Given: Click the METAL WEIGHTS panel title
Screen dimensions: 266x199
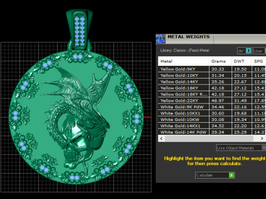Looking at the screenshot, I should [x=188, y=36].
